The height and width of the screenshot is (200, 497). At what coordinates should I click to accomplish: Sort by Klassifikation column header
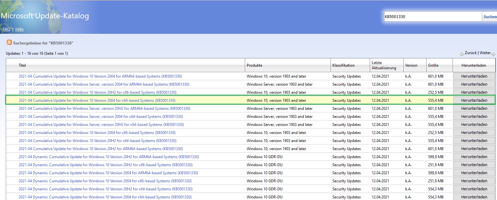point(343,65)
